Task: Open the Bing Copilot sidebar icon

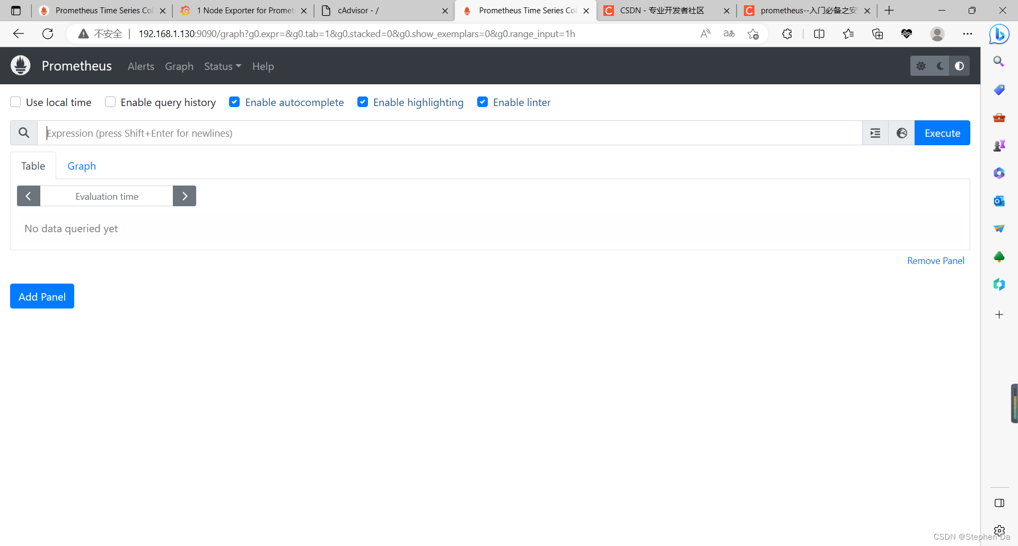Action: click(x=999, y=34)
